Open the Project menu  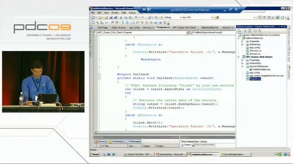point(115,13)
